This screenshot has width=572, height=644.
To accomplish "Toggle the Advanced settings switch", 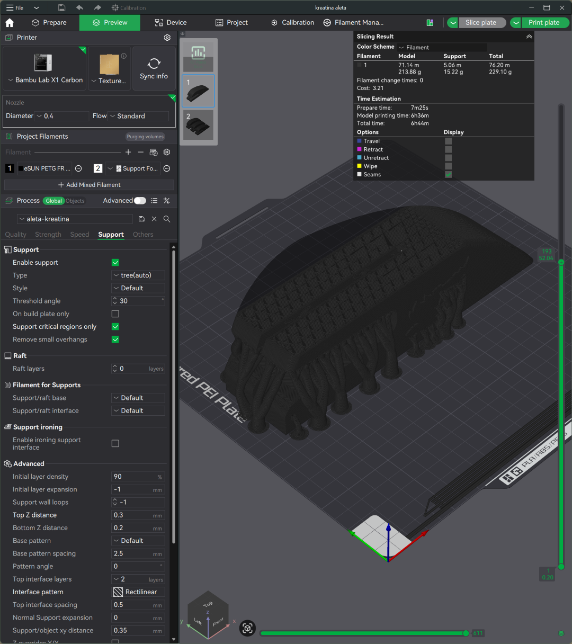I will tap(140, 201).
